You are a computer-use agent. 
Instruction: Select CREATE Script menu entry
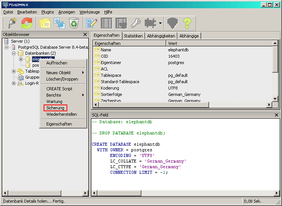(63, 89)
